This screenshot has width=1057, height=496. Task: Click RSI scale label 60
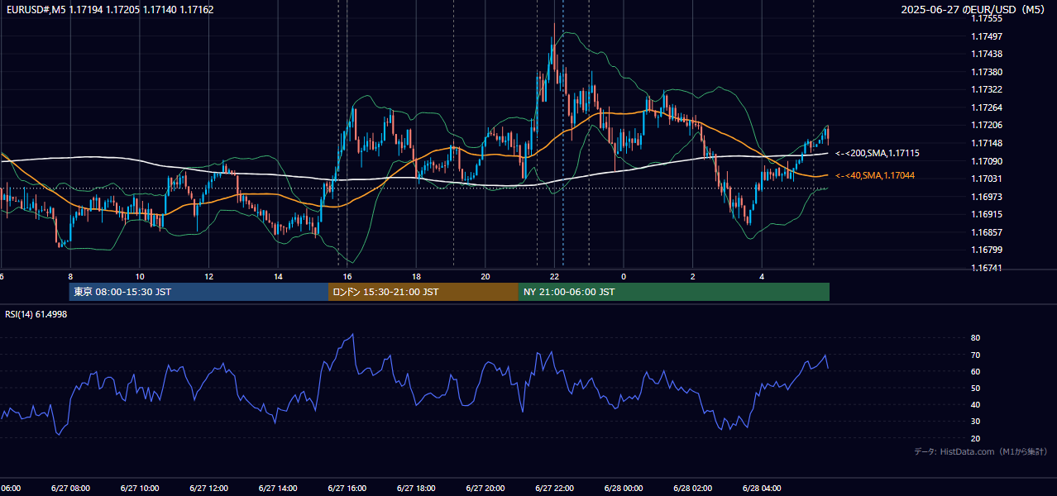click(x=975, y=372)
